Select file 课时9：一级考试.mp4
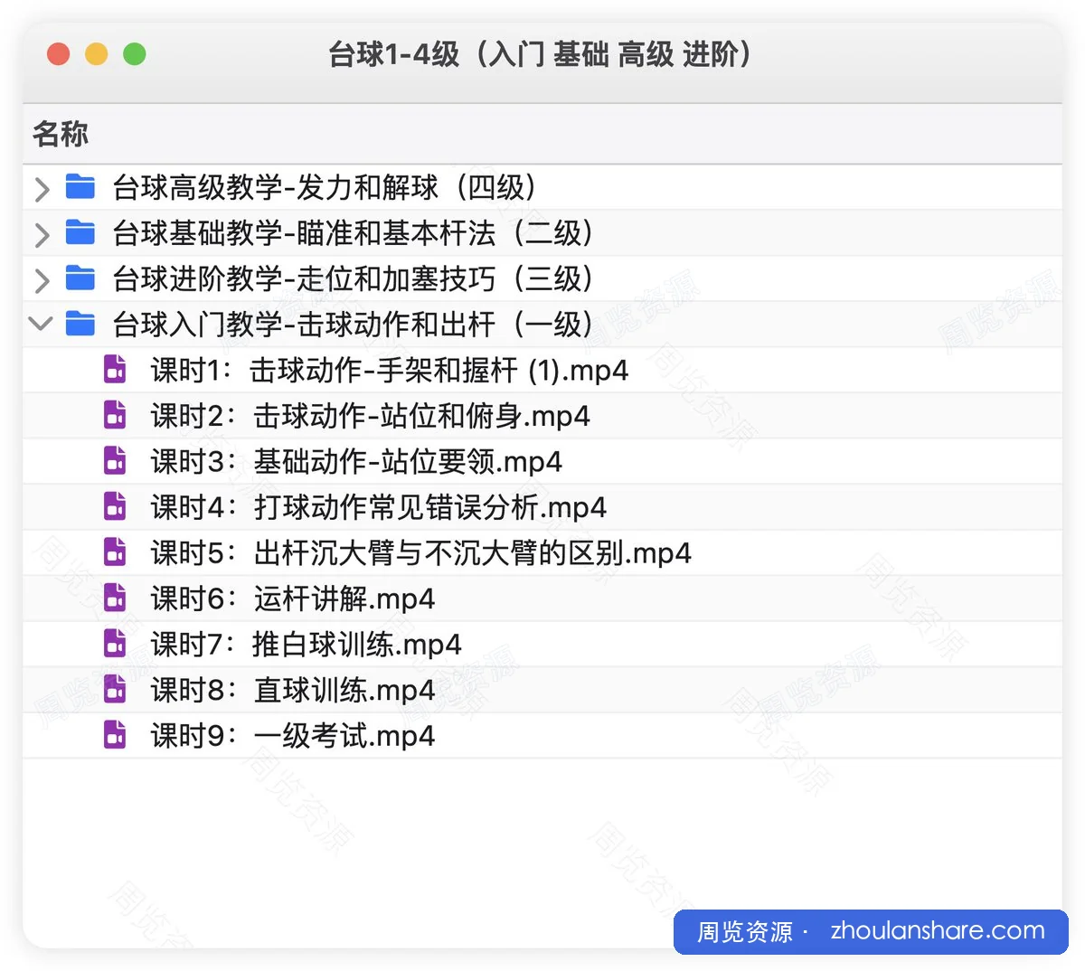1085x971 pixels. [x=293, y=735]
